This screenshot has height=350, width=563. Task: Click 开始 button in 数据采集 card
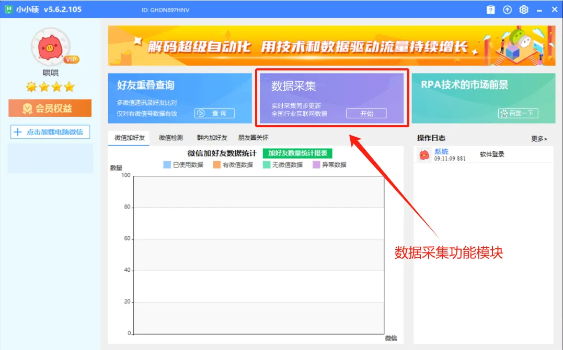click(x=366, y=114)
